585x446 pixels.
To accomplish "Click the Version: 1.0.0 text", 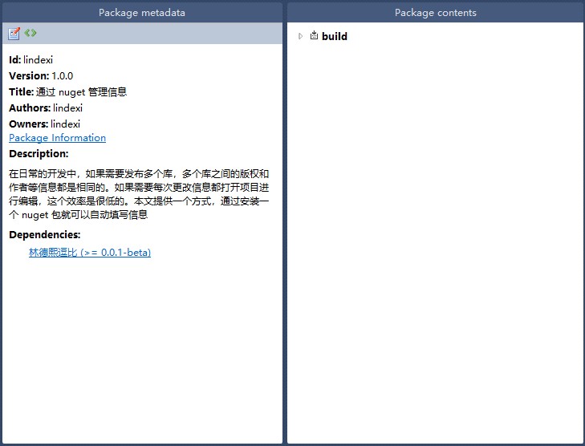I will click(41, 75).
